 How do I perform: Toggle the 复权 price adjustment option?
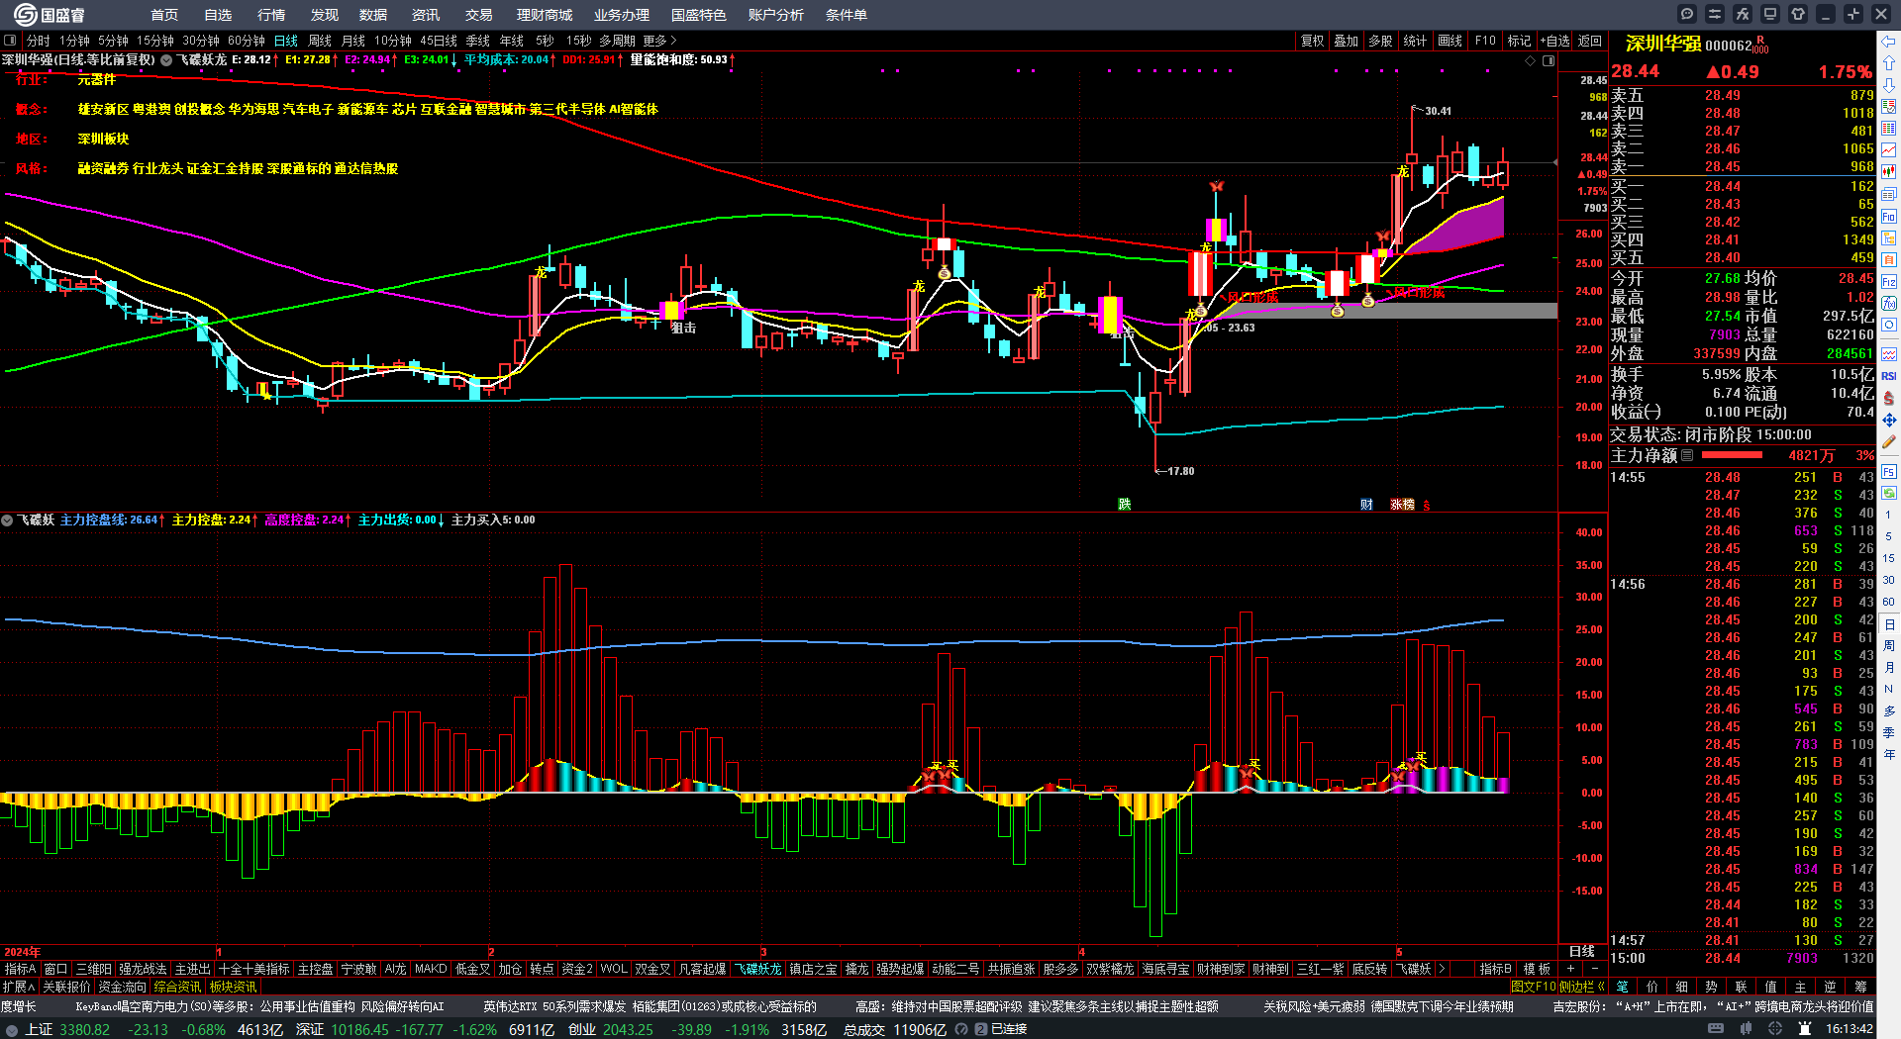pos(1312,41)
